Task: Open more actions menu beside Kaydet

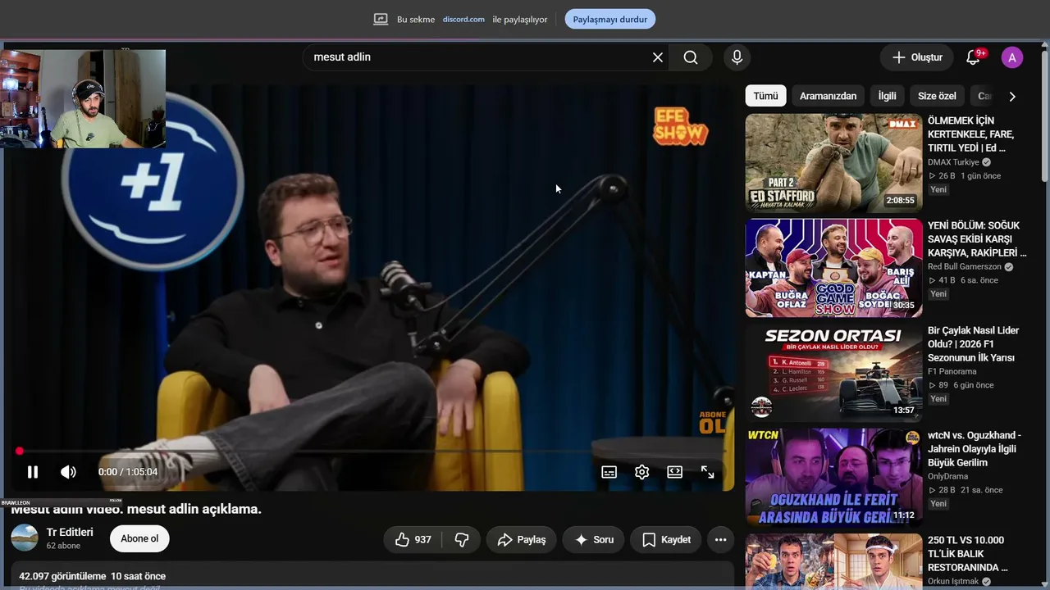Action: point(721,540)
